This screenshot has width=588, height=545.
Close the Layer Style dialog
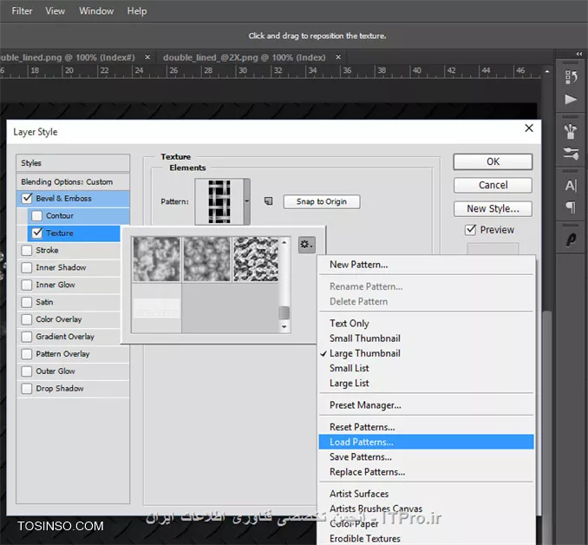pyautogui.click(x=529, y=128)
